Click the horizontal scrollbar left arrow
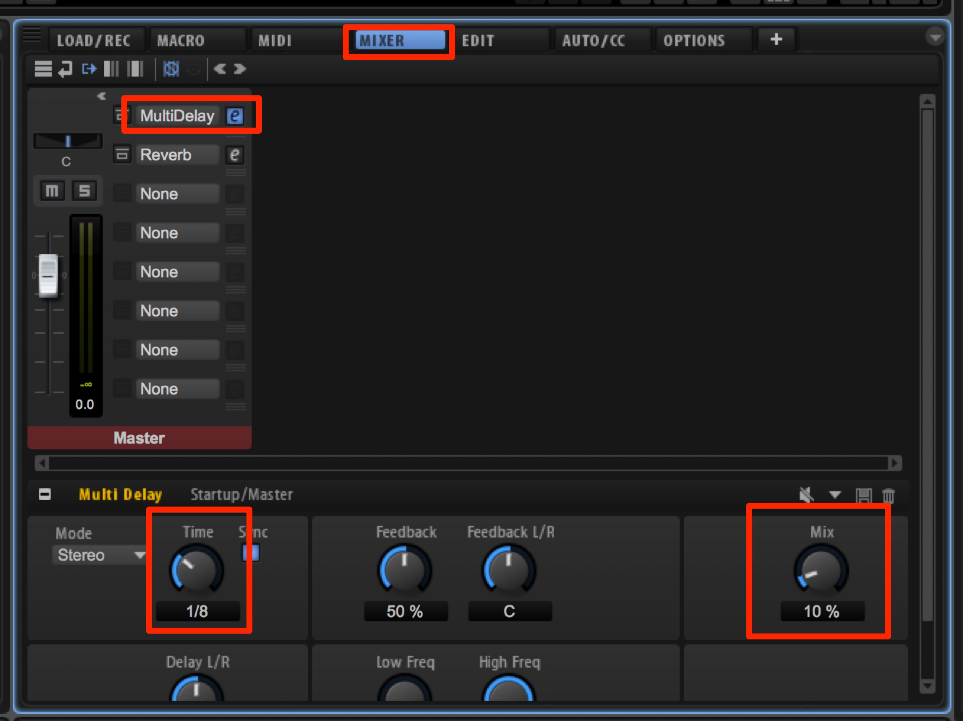Viewport: 963px width, 721px height. tap(42, 463)
